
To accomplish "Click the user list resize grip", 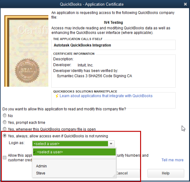I will [114, 176].
